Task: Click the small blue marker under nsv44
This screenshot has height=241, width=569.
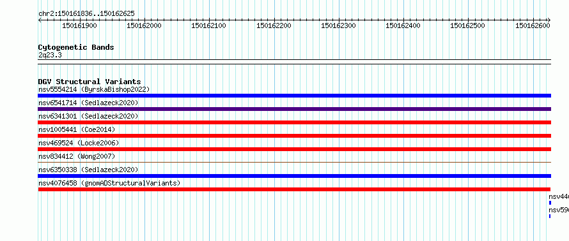Action: coord(550,203)
